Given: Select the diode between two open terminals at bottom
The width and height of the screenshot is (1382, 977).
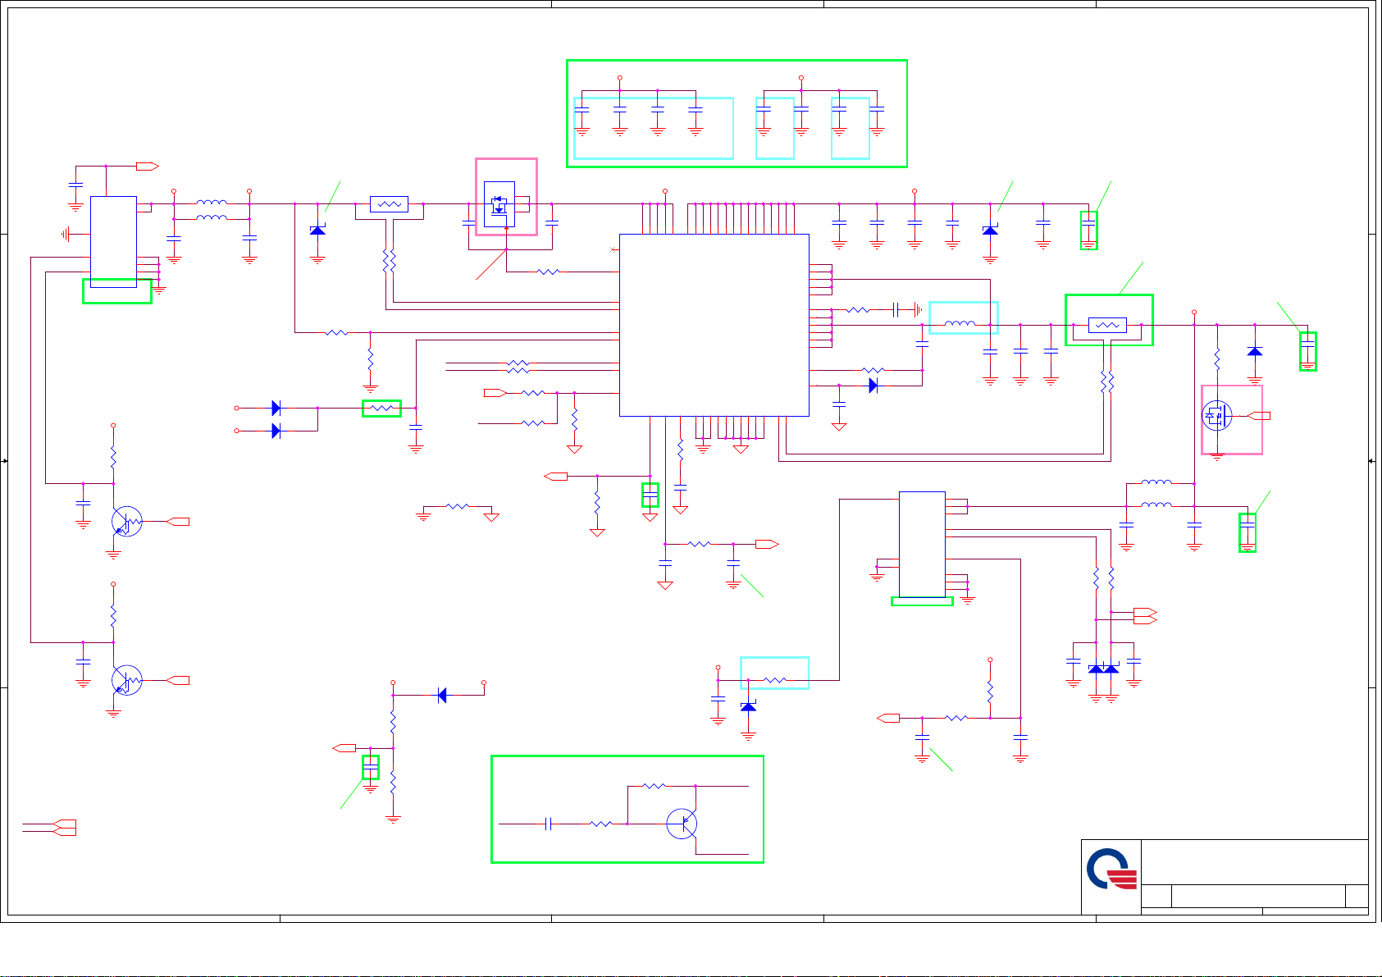Looking at the screenshot, I should [x=442, y=696].
